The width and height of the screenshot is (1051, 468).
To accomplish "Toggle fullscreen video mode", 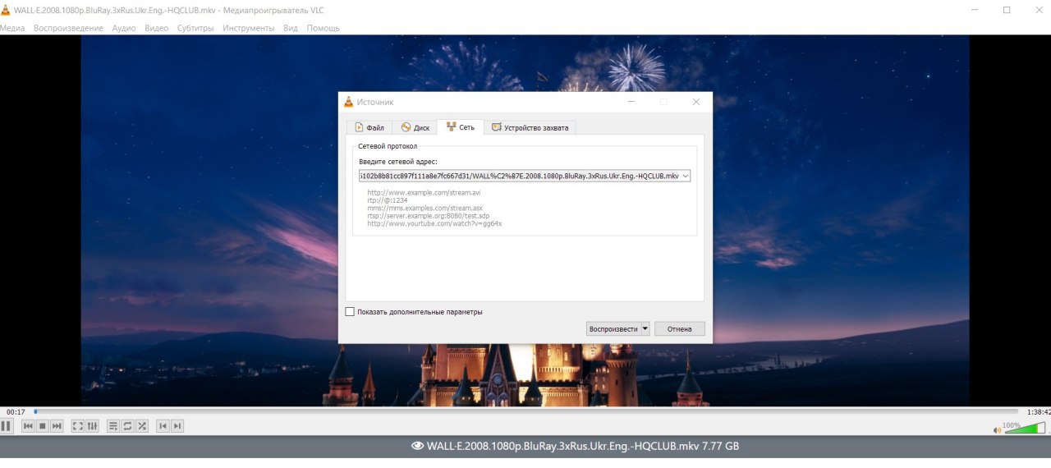I will (x=78, y=425).
